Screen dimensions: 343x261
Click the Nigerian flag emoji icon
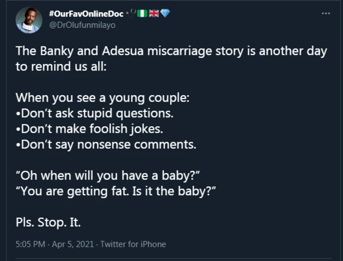click(143, 13)
